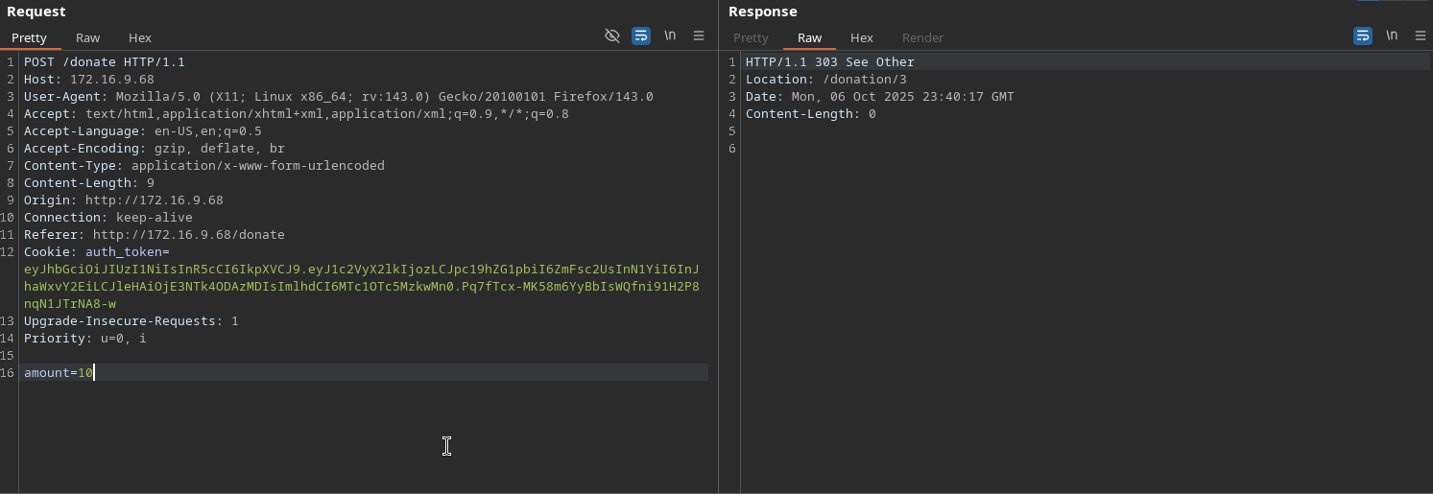Open the Response Hex tab
This screenshot has height=494, width=1433.
pos(862,37)
